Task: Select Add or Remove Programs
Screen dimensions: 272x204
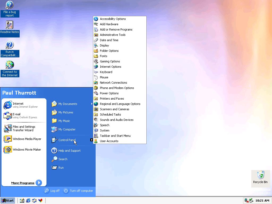Action: point(116,29)
